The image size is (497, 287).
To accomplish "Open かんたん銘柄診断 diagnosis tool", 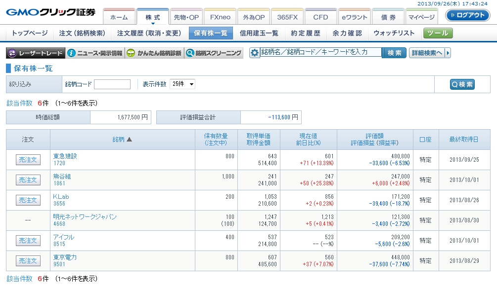I will click(154, 53).
